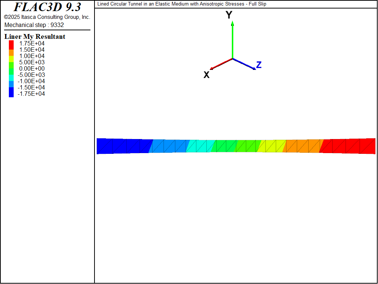Screen dimensions: 378x284
Task: Select the red swatch at legend top
Action: (11, 44)
